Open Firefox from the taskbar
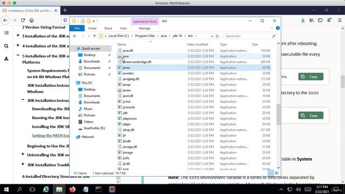The image size is (345, 194). 72,189
